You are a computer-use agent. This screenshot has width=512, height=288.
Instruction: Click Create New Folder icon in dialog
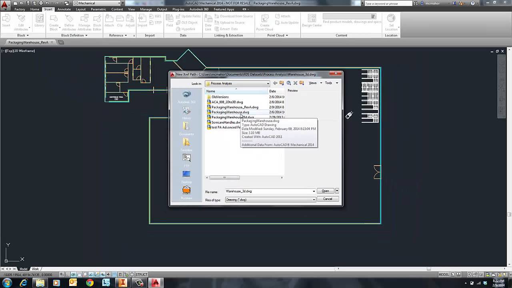tap(302, 83)
